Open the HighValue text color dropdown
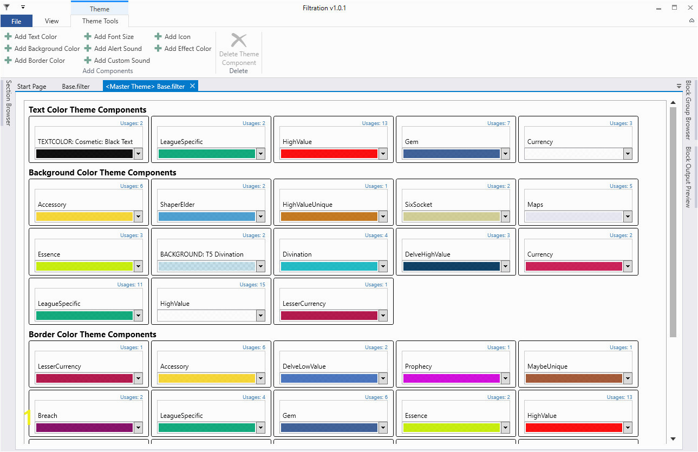 click(383, 154)
